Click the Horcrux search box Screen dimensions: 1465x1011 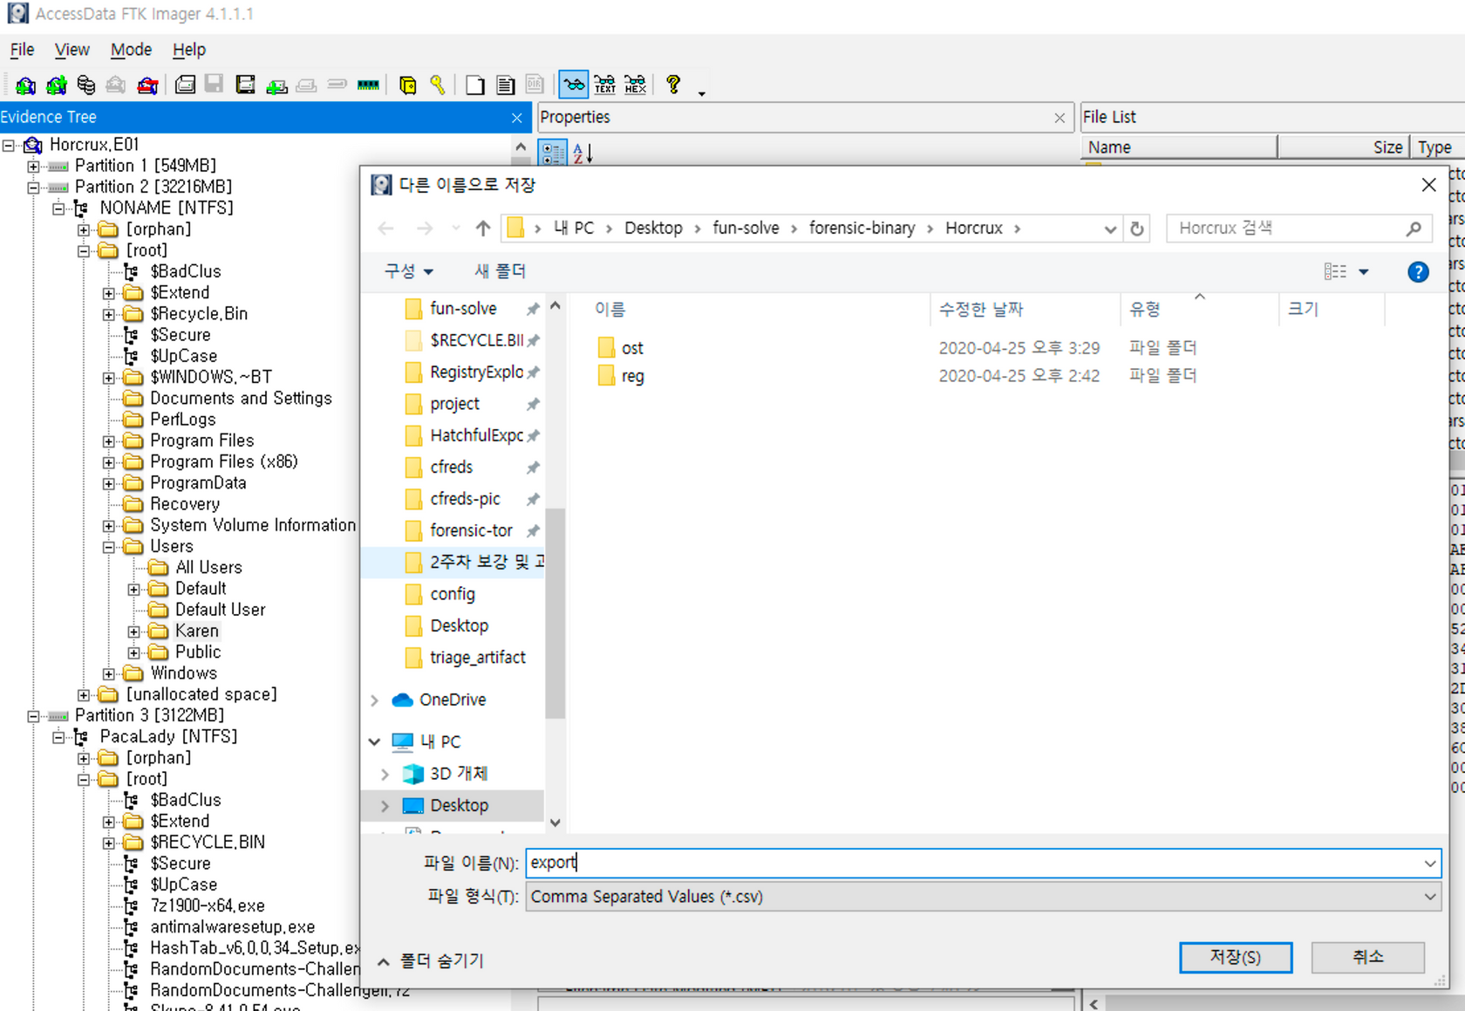point(1299,229)
